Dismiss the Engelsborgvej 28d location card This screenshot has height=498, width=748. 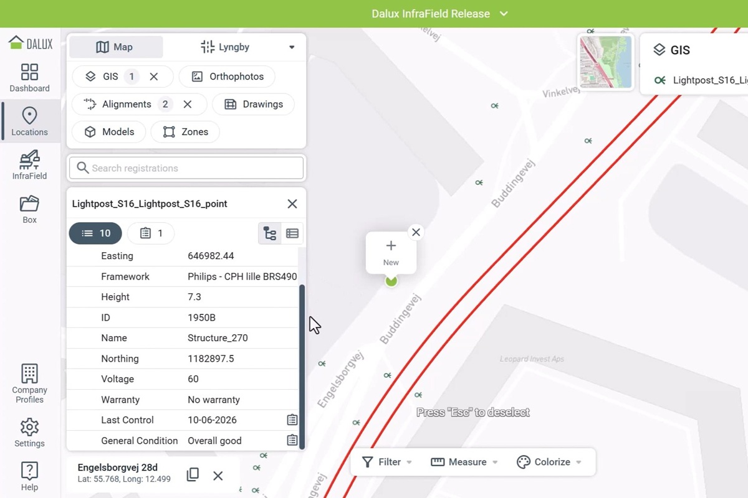coord(218,476)
